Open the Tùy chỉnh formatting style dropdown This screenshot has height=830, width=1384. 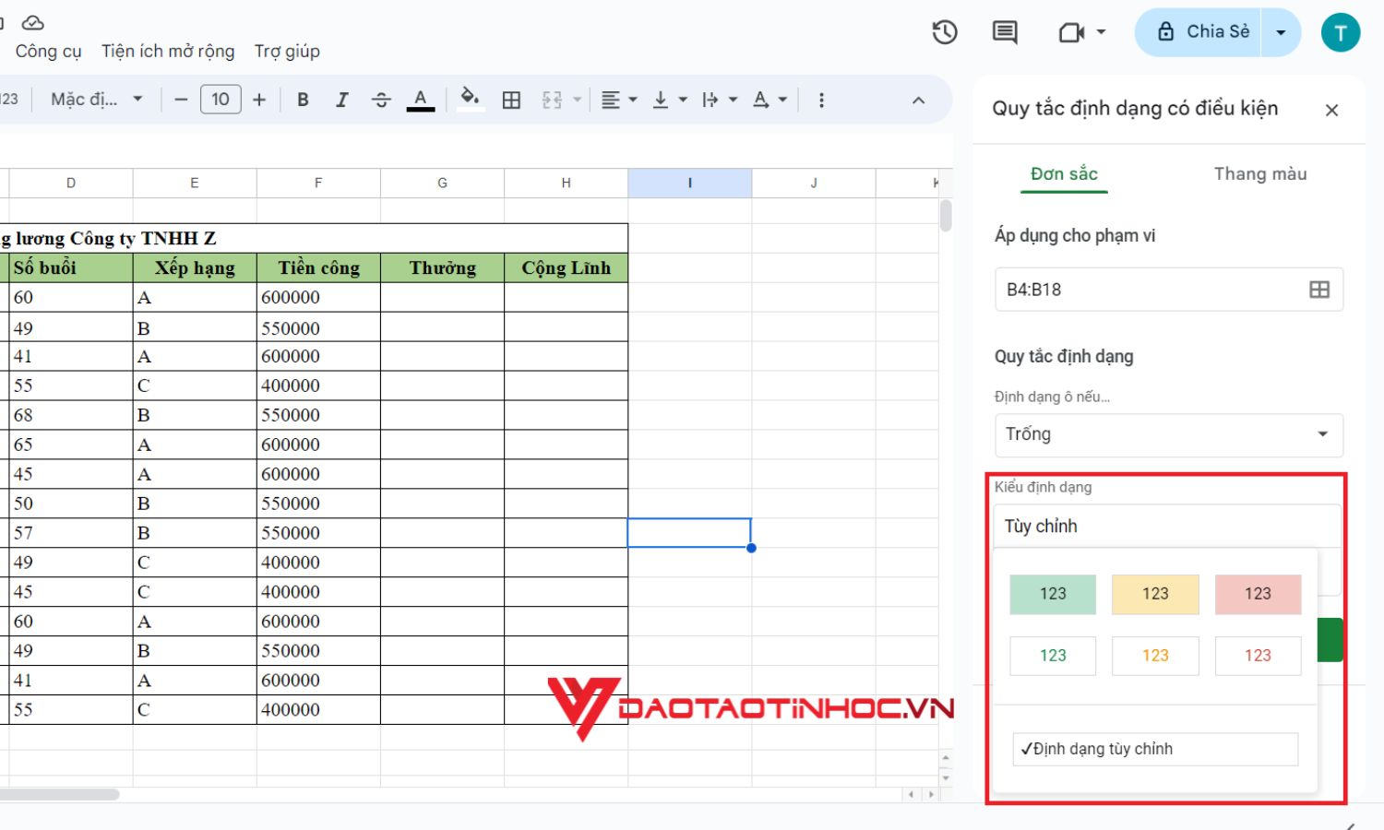tap(1167, 526)
